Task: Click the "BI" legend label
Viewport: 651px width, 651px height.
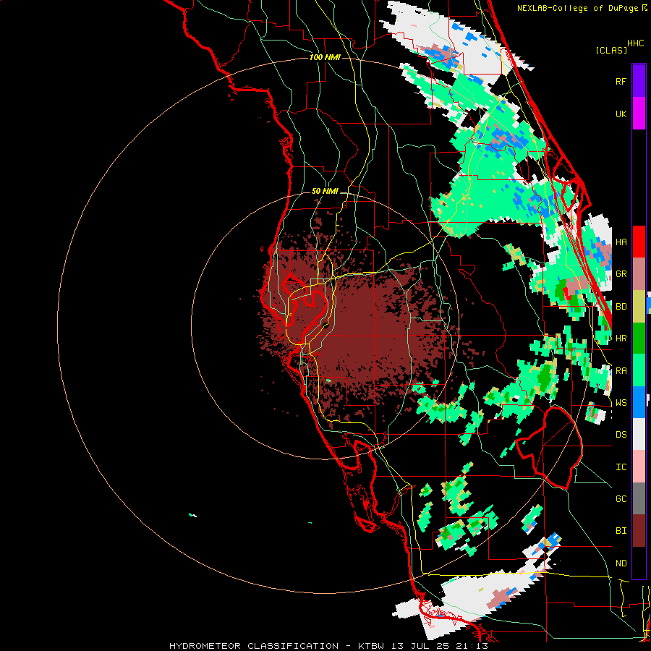Action: click(x=621, y=531)
